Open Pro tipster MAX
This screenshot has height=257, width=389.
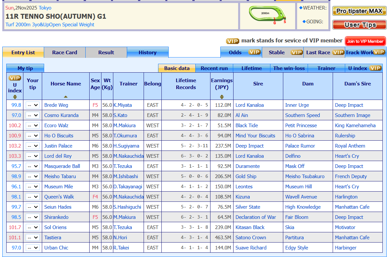pos(359,11)
